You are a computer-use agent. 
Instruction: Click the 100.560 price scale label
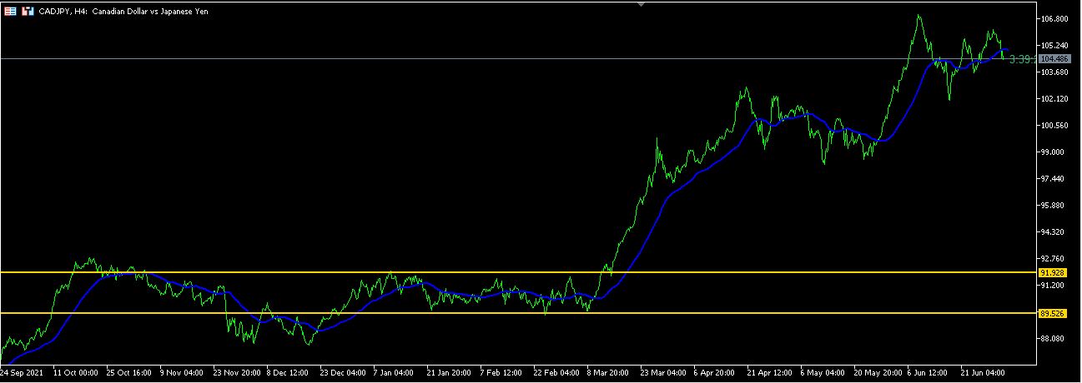click(1054, 126)
